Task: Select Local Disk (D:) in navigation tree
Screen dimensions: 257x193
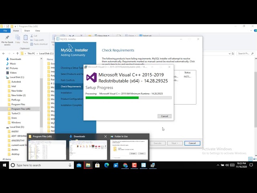Action: coord(17,127)
